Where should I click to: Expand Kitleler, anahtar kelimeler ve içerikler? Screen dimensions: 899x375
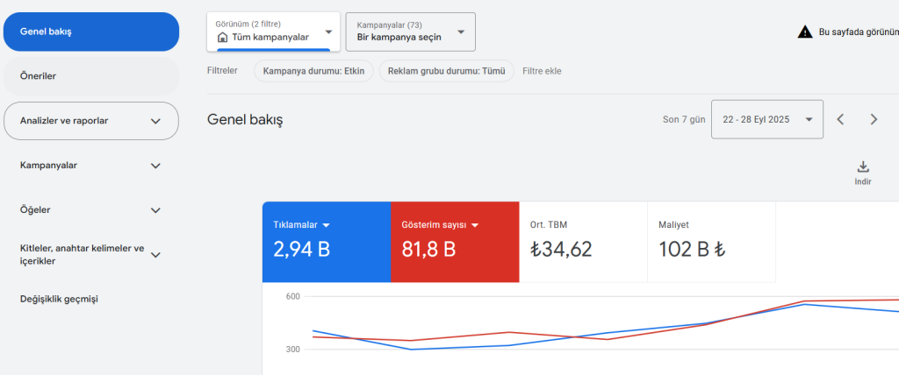click(x=155, y=255)
